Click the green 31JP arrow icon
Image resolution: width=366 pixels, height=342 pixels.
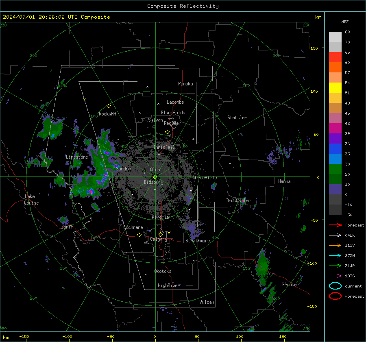335,266
